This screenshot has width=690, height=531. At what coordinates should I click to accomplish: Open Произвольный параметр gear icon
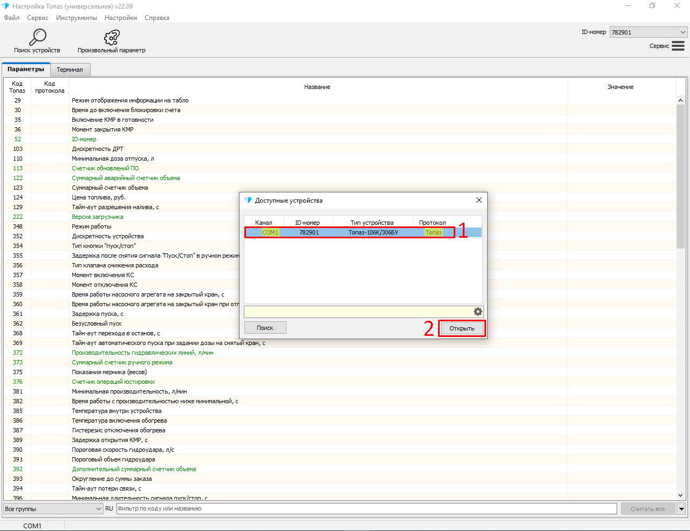click(112, 37)
